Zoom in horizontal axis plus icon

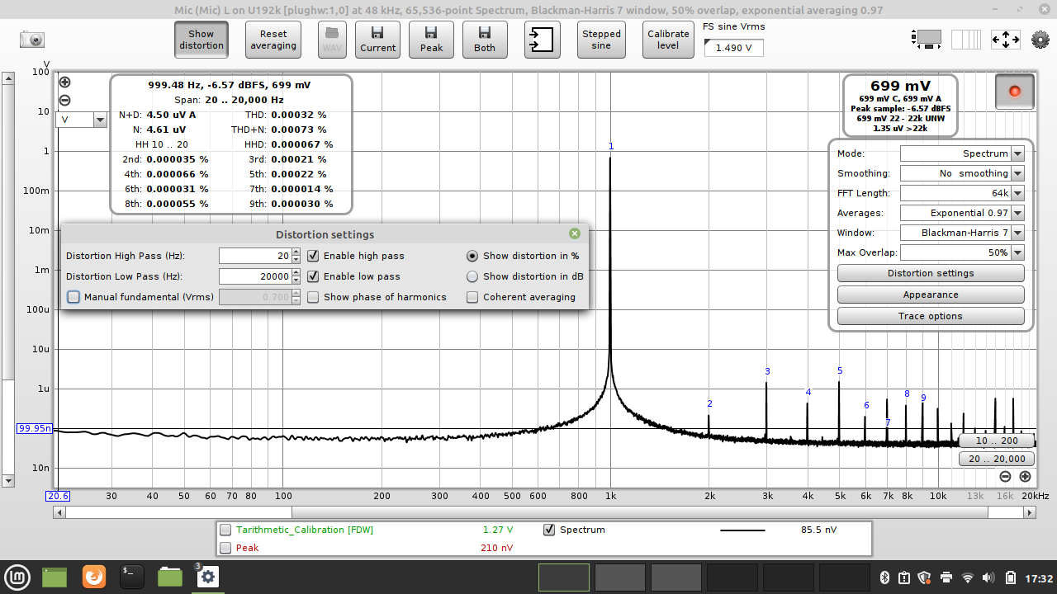[x=1025, y=476]
